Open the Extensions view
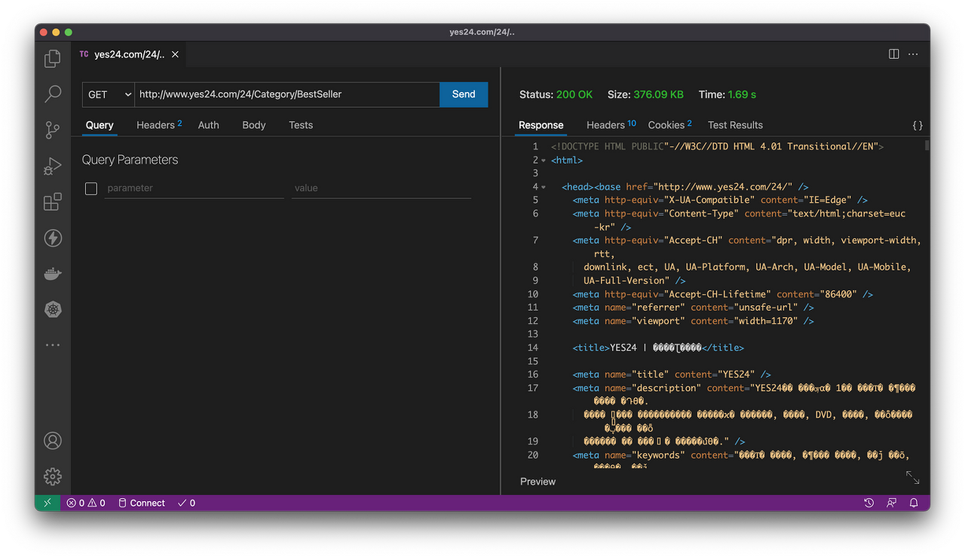965x557 pixels. (53, 202)
